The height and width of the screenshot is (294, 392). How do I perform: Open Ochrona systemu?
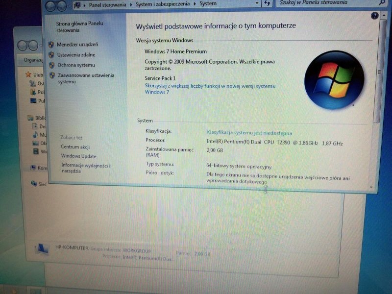pyautogui.click(x=76, y=65)
